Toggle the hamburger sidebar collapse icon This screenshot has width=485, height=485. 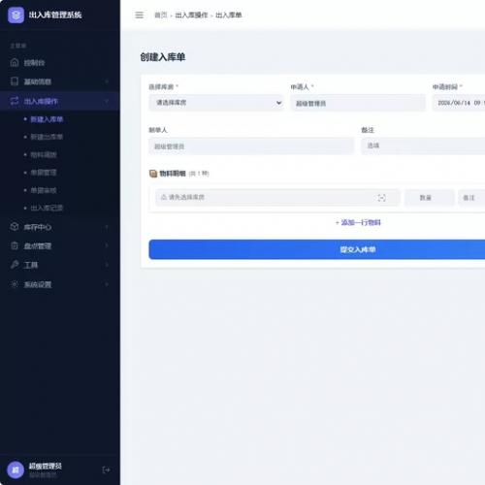pyautogui.click(x=139, y=15)
